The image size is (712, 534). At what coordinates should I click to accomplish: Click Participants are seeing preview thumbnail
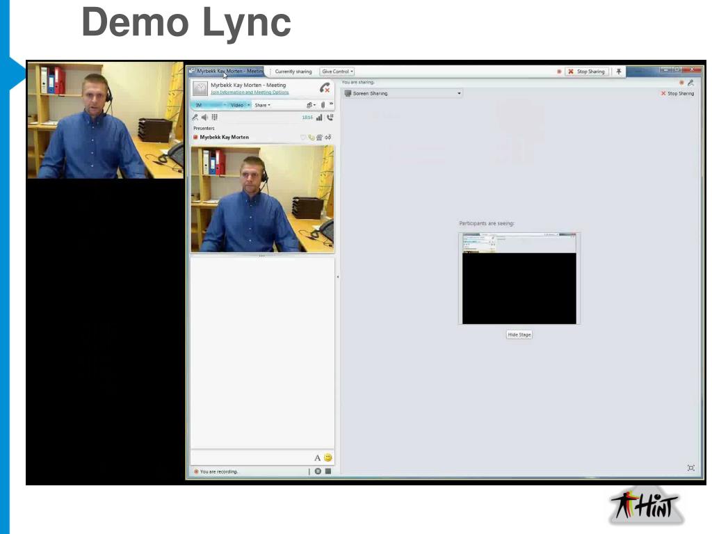click(x=519, y=278)
